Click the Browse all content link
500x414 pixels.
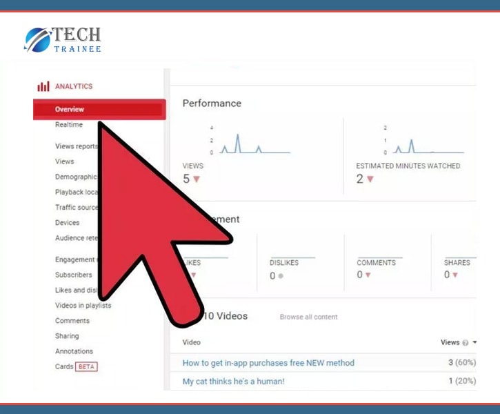click(309, 317)
